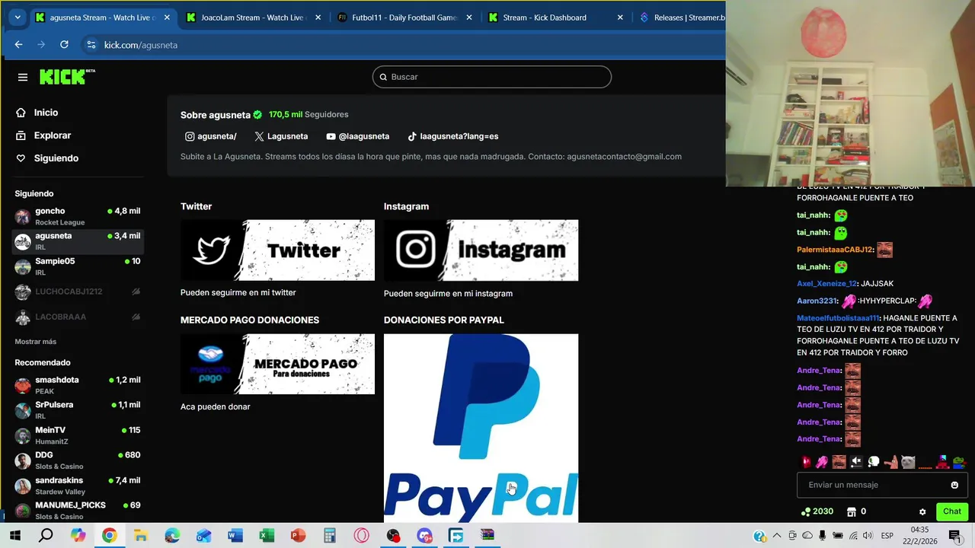Screen dimensions: 975x548
Task: Click the Mercado Pago donations banner
Action: 277,364
